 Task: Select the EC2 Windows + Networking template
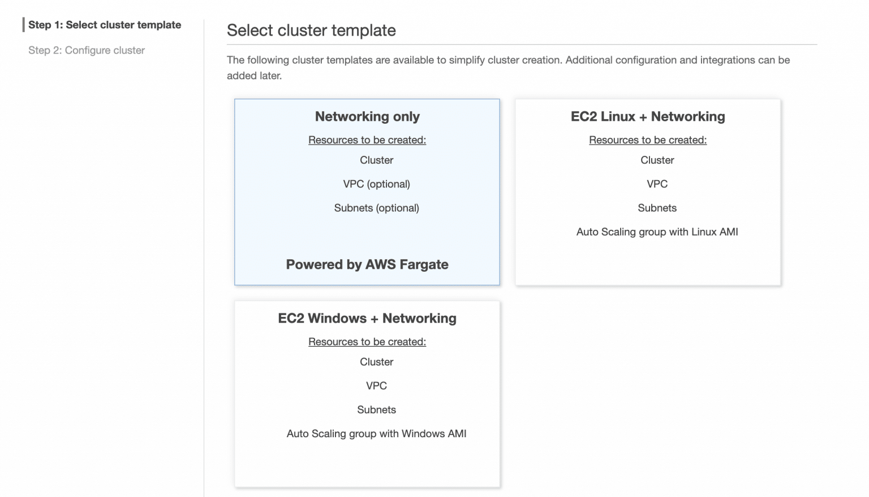pyautogui.click(x=367, y=394)
